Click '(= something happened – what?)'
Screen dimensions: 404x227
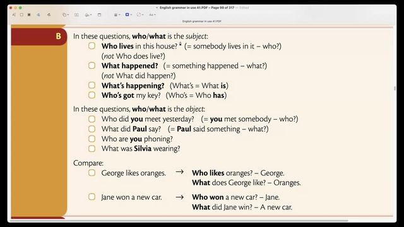point(215,66)
